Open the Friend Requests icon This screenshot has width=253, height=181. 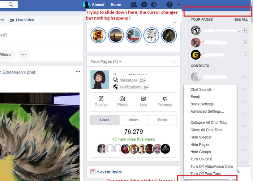(x=134, y=4)
